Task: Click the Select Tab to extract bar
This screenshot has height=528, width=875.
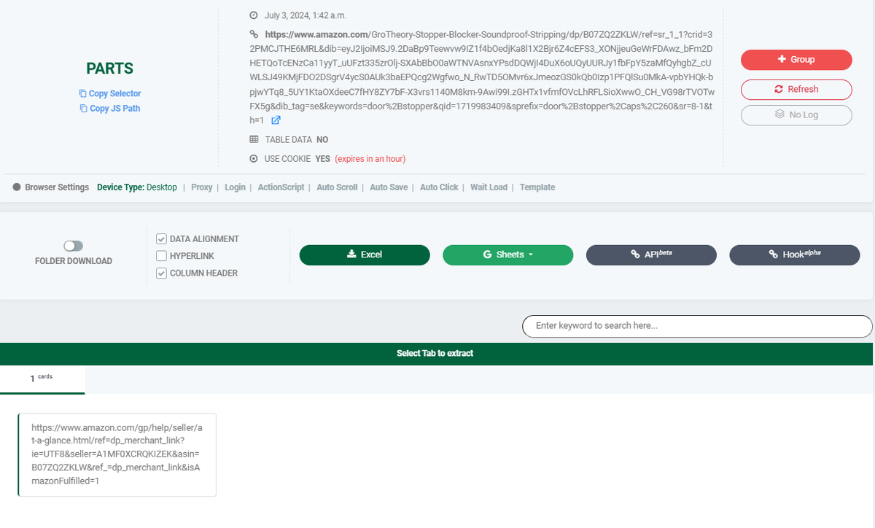Action: (x=435, y=354)
